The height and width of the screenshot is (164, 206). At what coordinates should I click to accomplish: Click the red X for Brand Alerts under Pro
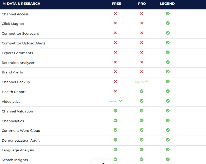click(142, 72)
